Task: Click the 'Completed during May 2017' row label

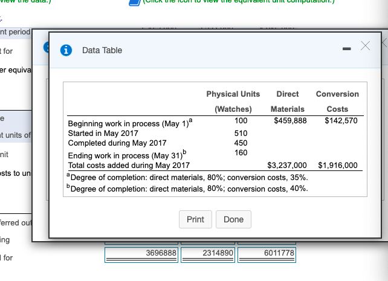Action: [117, 143]
